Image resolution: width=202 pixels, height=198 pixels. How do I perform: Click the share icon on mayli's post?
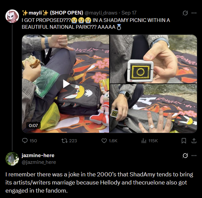[194, 141]
